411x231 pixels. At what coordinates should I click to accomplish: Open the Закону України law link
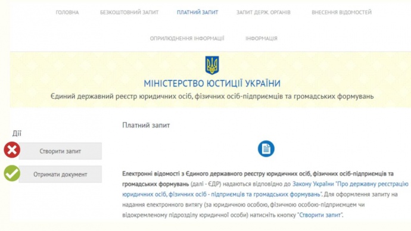click(x=313, y=184)
